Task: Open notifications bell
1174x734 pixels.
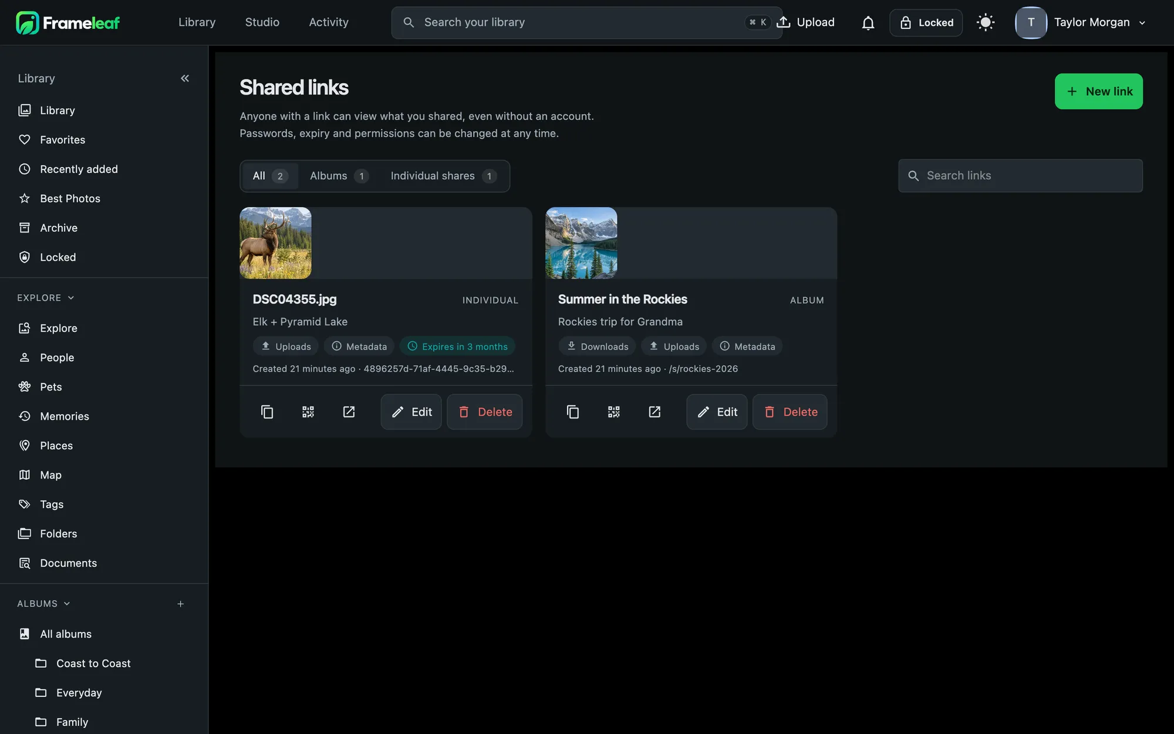Action: 868,23
